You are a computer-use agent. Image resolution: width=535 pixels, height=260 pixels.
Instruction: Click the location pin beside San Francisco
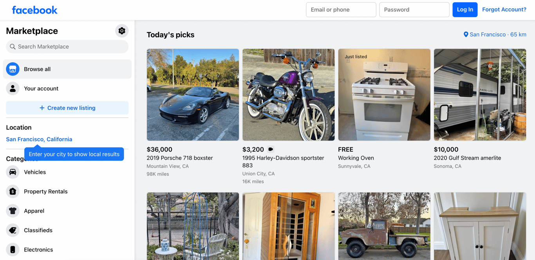466,34
